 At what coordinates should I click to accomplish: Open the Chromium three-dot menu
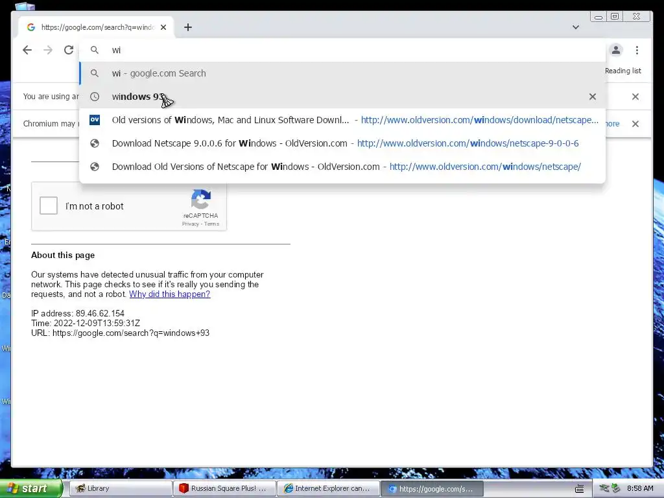[637, 50]
